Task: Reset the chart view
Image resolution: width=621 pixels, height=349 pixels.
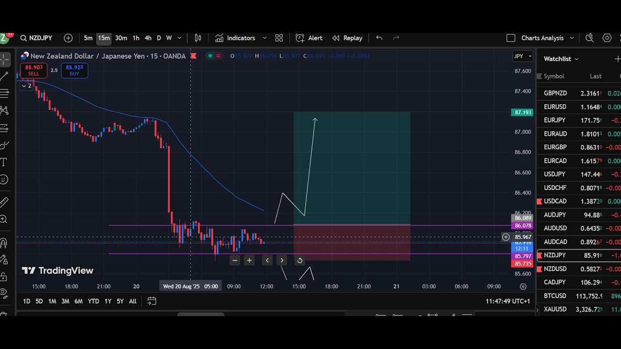Action: [x=300, y=260]
